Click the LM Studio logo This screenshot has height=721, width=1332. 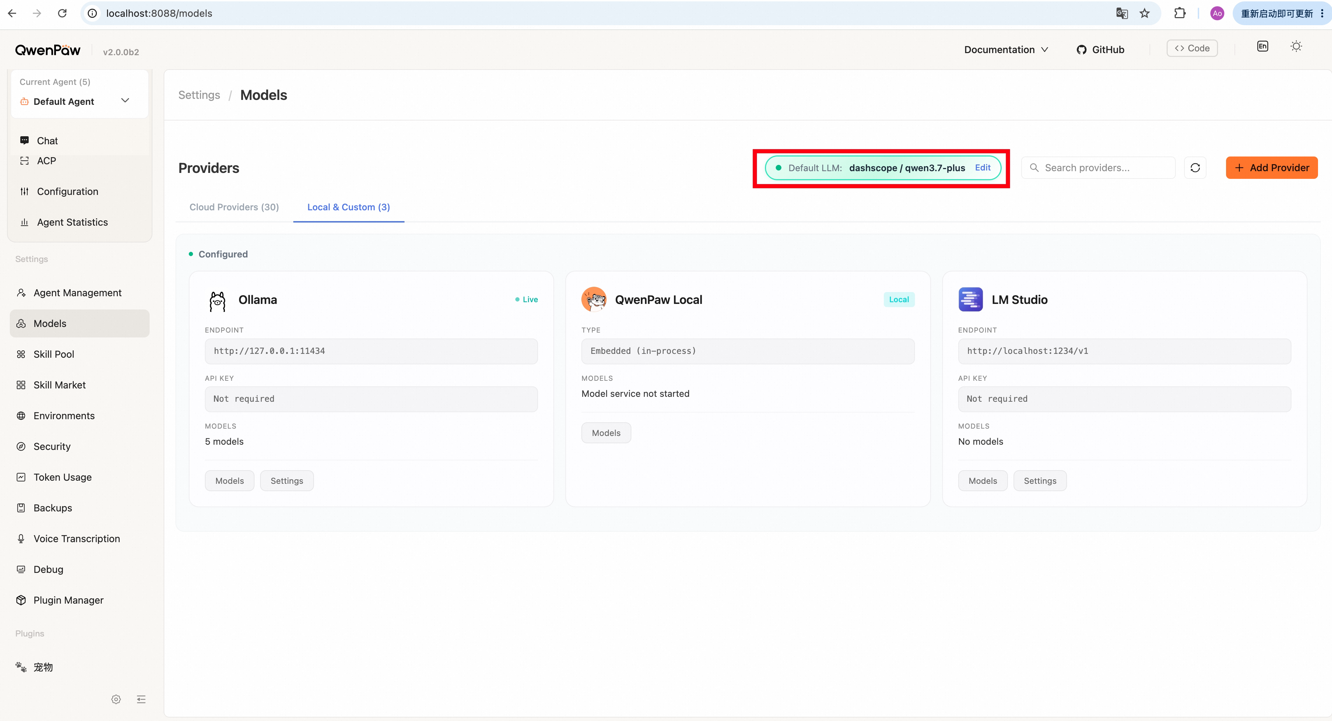971,300
